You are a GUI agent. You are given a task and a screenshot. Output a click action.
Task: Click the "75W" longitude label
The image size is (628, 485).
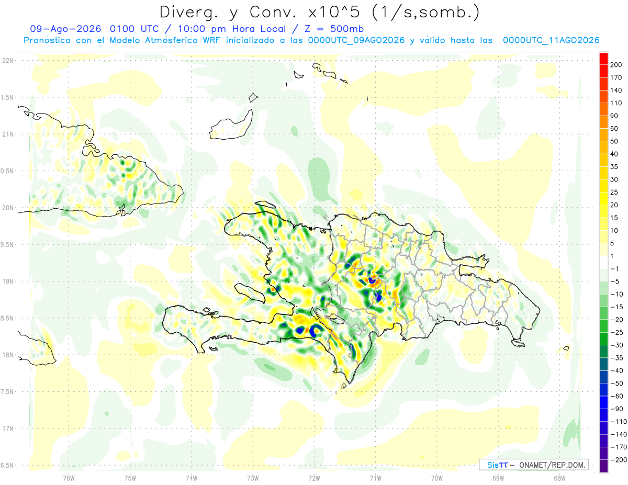(130, 478)
